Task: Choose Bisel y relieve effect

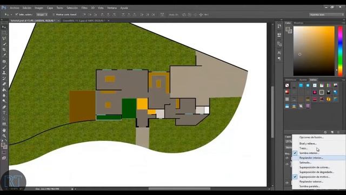Action: [319, 144]
